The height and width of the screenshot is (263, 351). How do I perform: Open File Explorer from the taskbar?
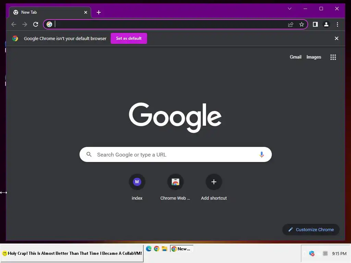click(165, 249)
